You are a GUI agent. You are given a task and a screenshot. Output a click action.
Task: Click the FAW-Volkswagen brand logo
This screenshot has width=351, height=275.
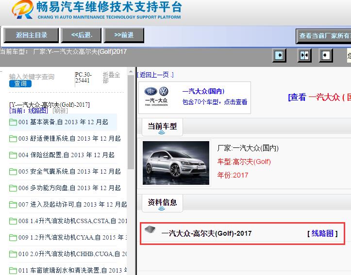click(x=156, y=97)
